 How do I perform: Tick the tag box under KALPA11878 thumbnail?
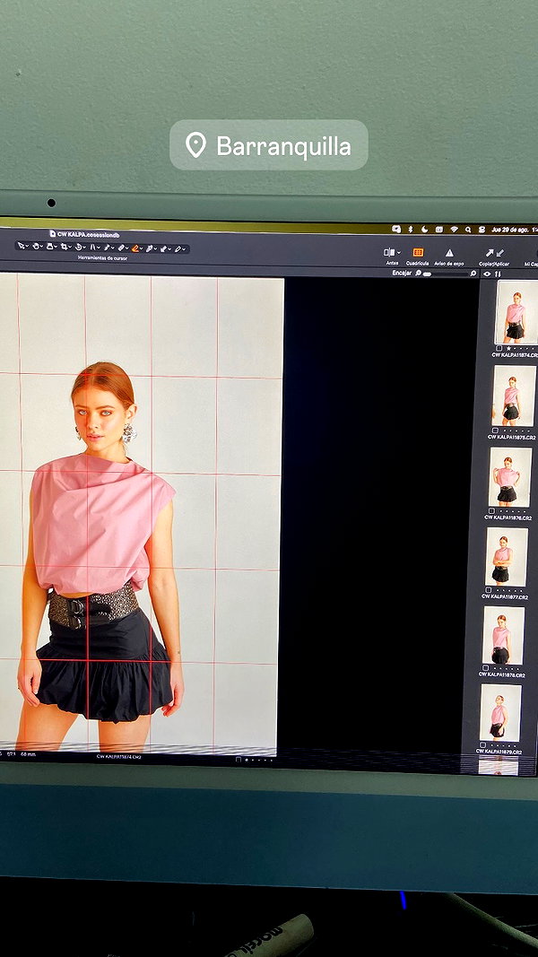click(x=484, y=668)
